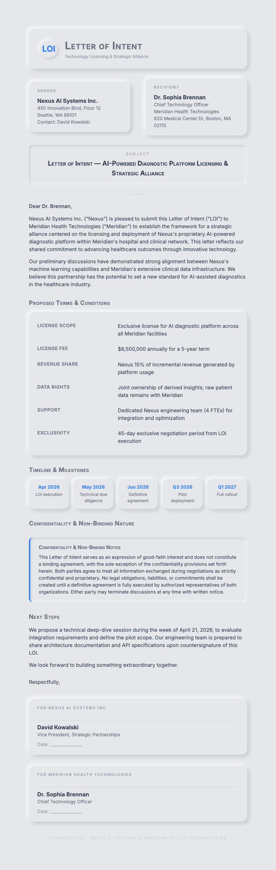The width and height of the screenshot is (276, 870).
Task: Click the Confidentiality & Non-Binding Notice box title
Action: click(x=80, y=547)
